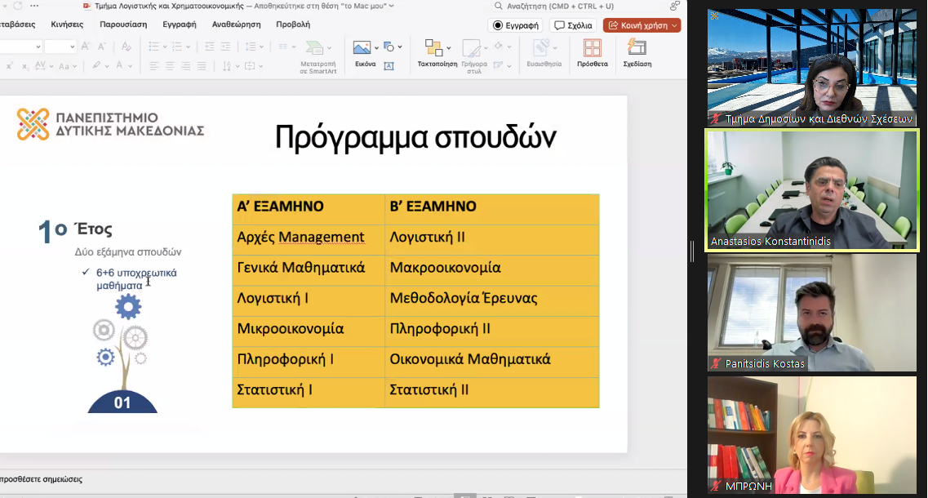Click muted microphone icon on Panitsidis Kostas tile

pos(716,363)
